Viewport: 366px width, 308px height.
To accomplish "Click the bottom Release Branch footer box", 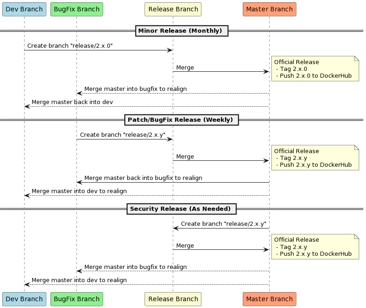I will [173, 299].
